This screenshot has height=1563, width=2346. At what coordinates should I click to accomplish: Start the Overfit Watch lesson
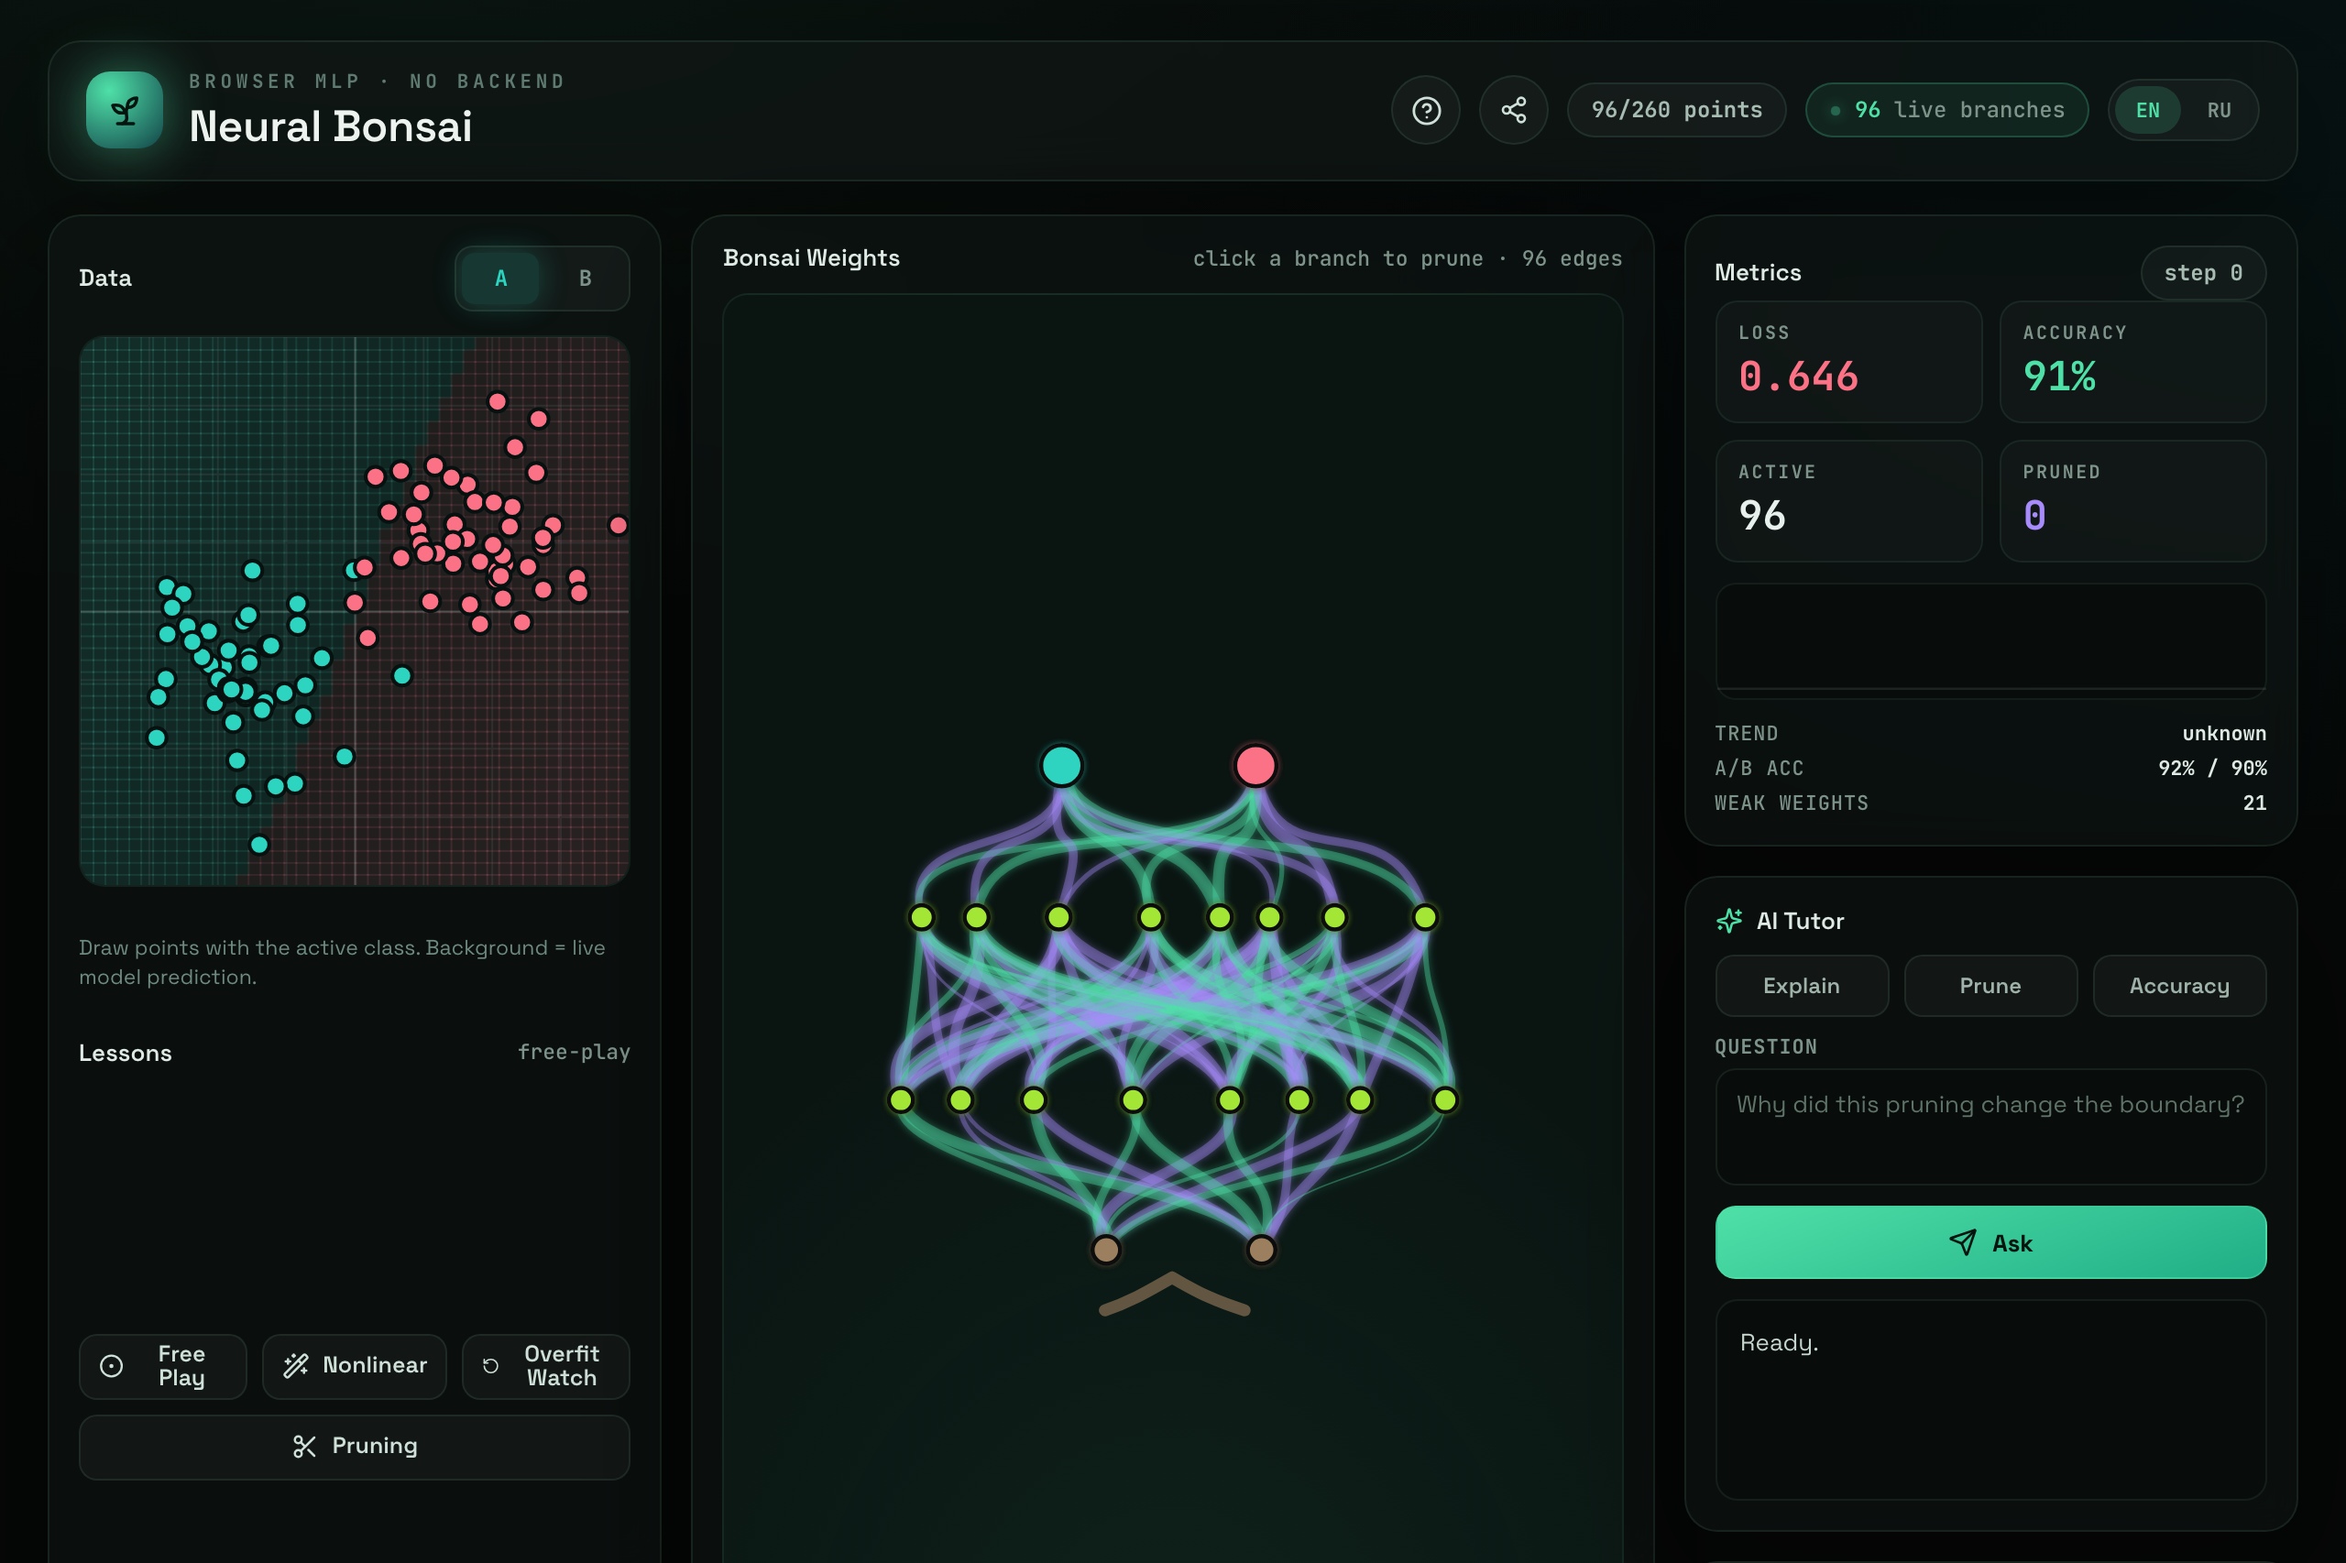click(x=545, y=1367)
